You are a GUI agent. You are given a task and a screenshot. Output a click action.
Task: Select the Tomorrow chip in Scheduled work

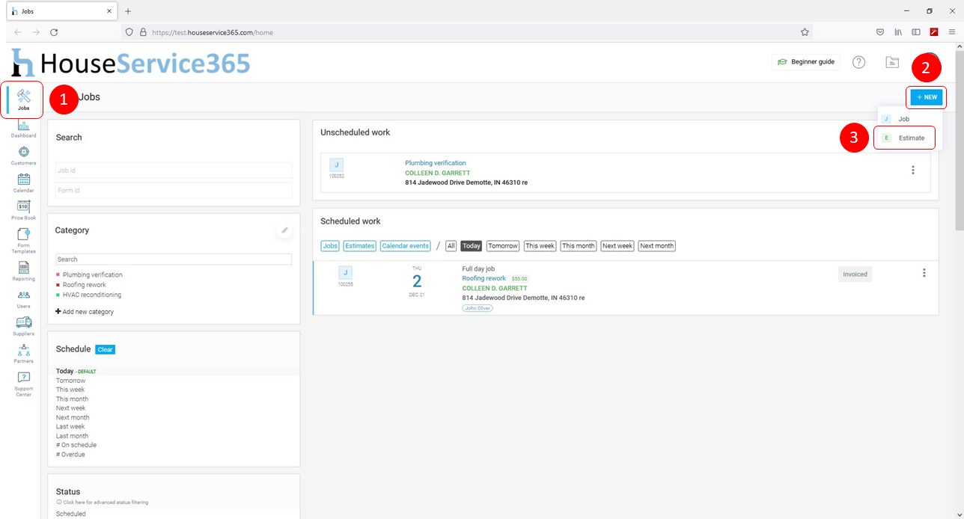click(503, 246)
